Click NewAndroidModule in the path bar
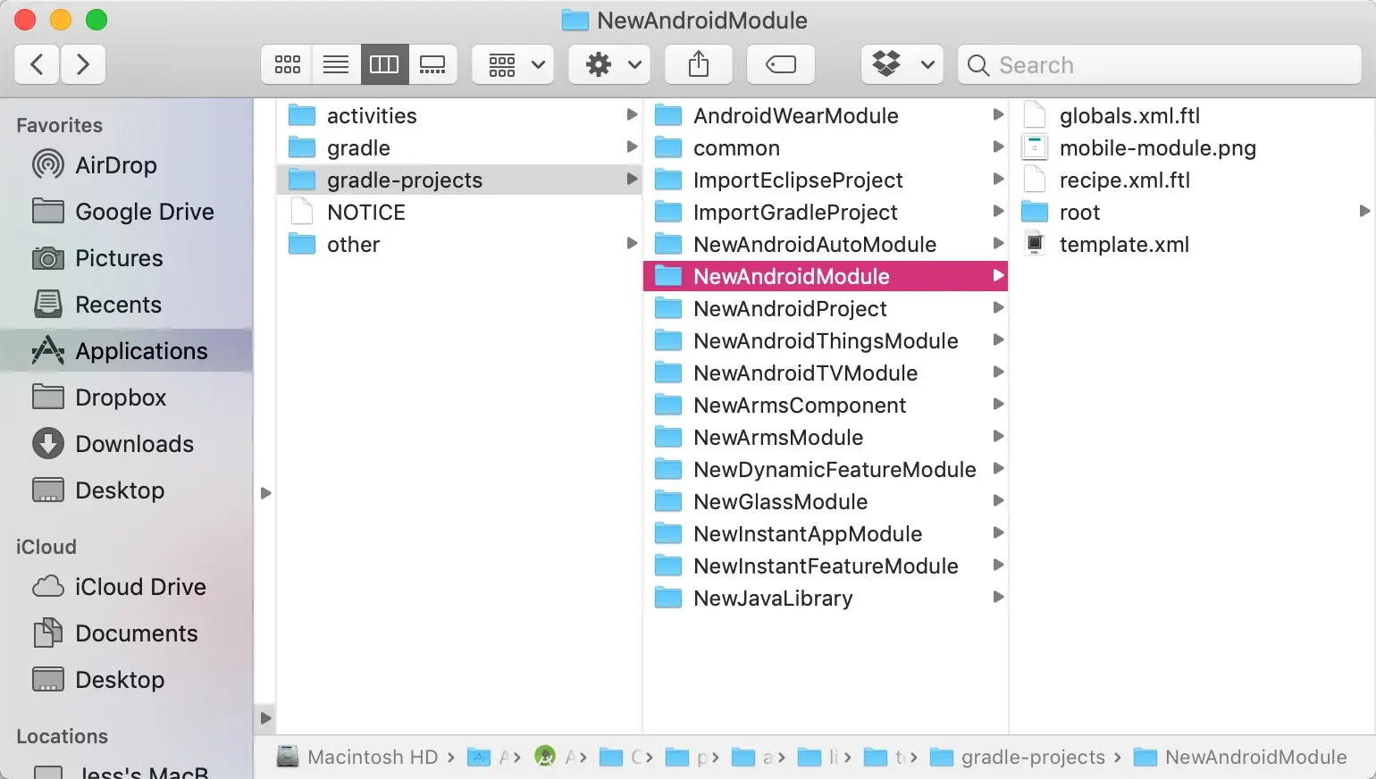 click(x=1240, y=757)
